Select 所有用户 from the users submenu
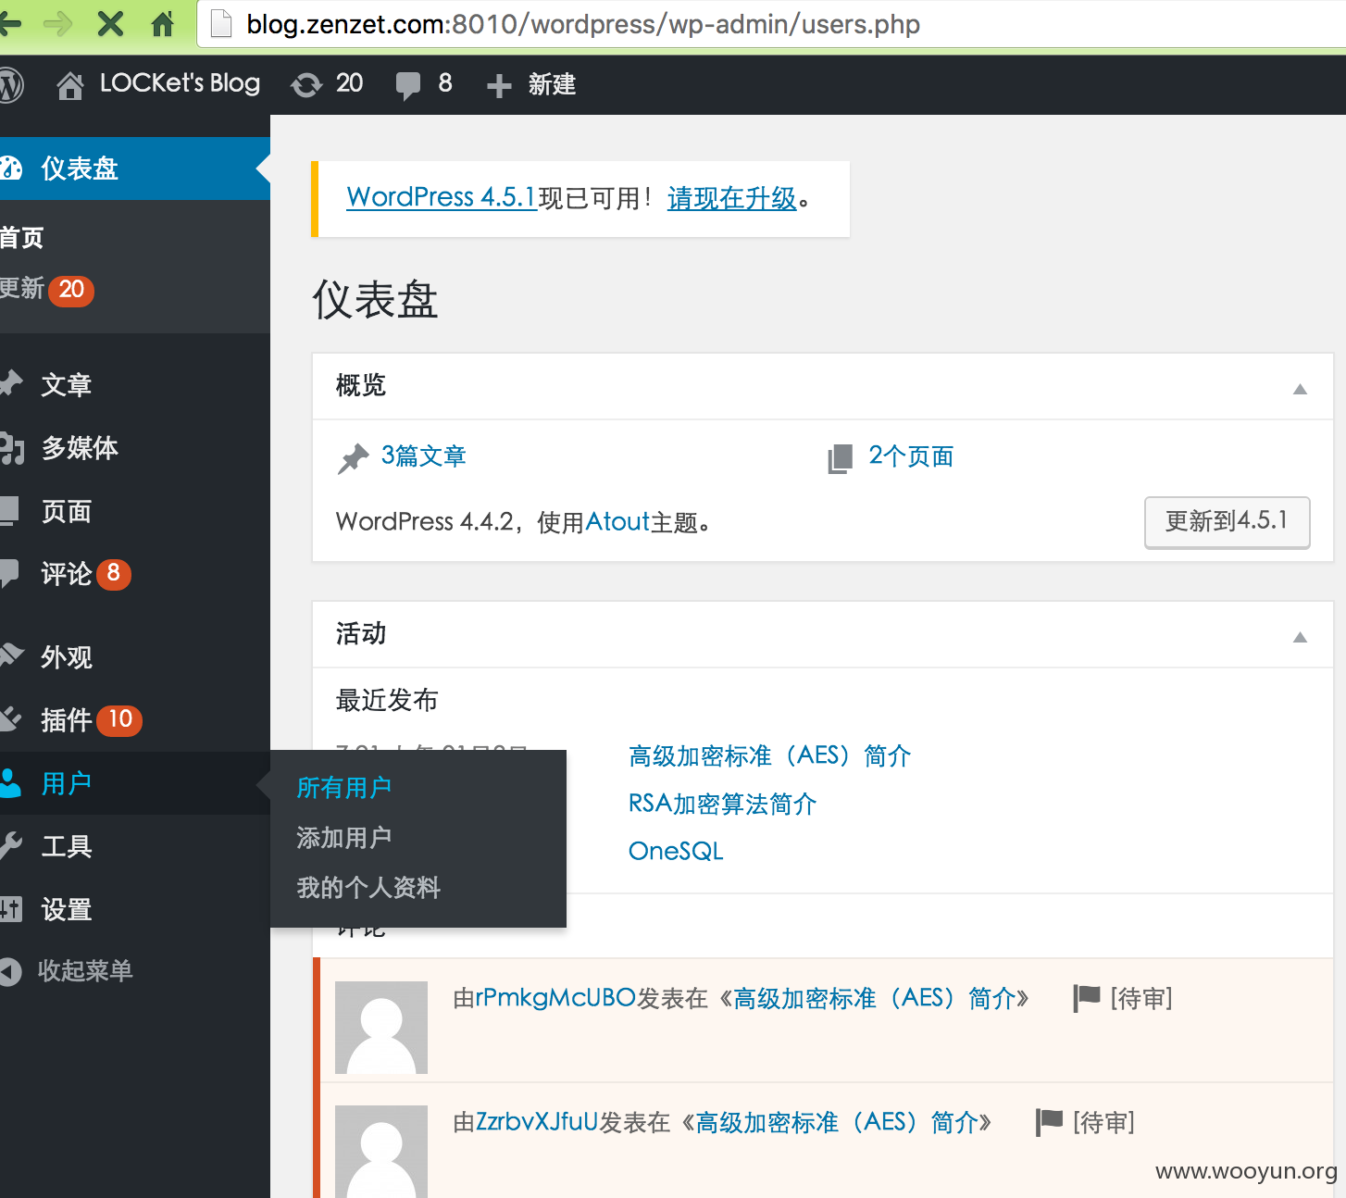 (344, 788)
